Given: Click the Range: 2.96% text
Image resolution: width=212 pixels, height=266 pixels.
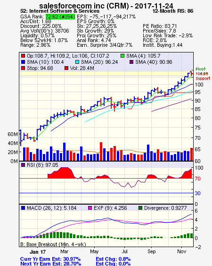Looking at the screenshot, I should [x=35, y=45].
